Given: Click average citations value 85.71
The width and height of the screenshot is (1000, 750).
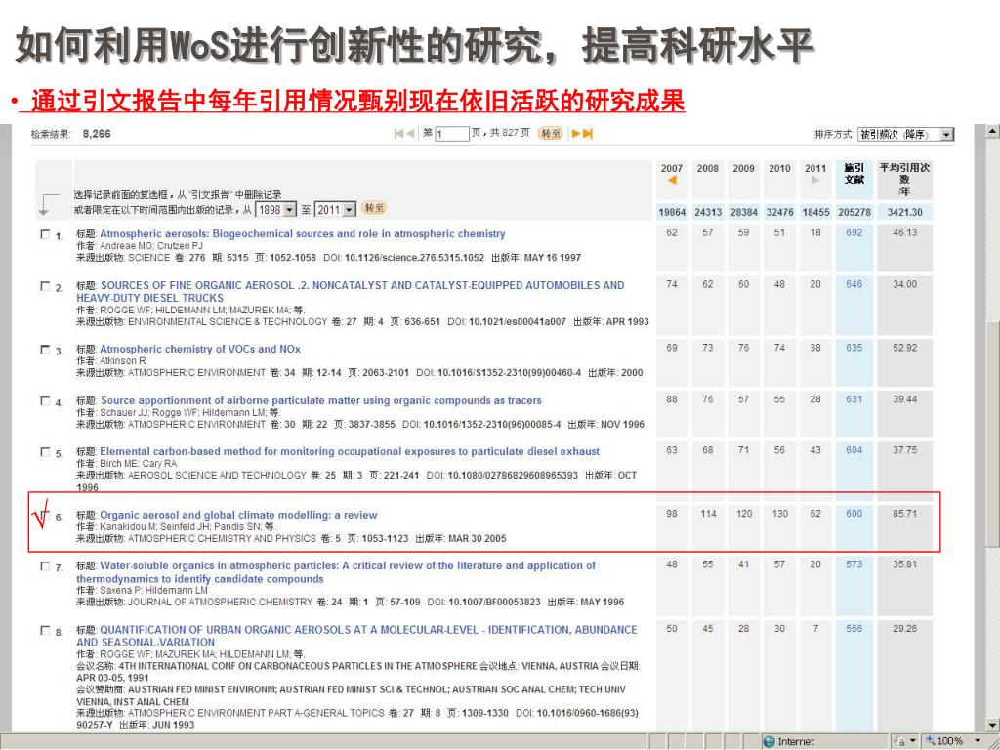Looking at the screenshot, I should click(904, 514).
